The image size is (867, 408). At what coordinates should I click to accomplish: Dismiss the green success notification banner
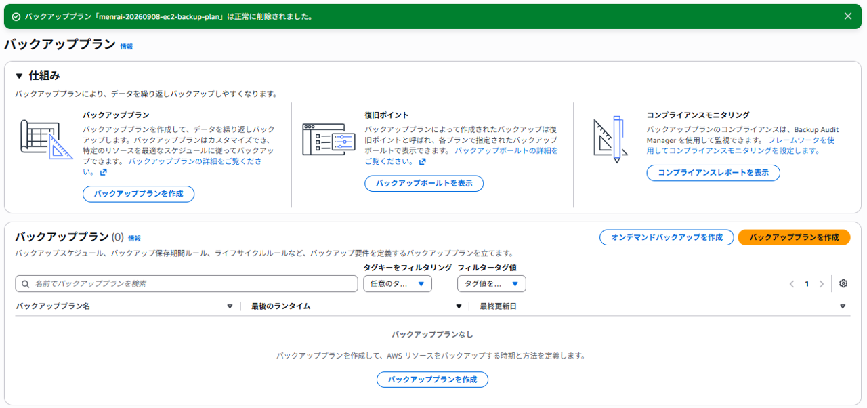[847, 16]
